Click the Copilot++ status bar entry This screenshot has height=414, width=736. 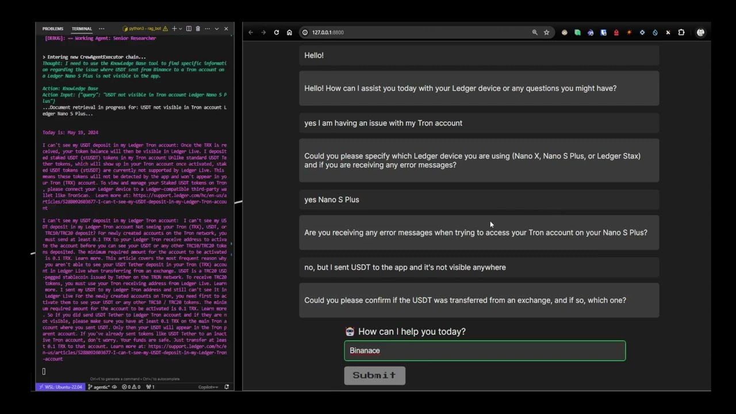click(208, 387)
